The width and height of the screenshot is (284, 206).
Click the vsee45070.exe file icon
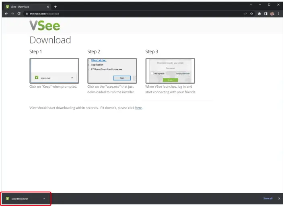pos(7,199)
